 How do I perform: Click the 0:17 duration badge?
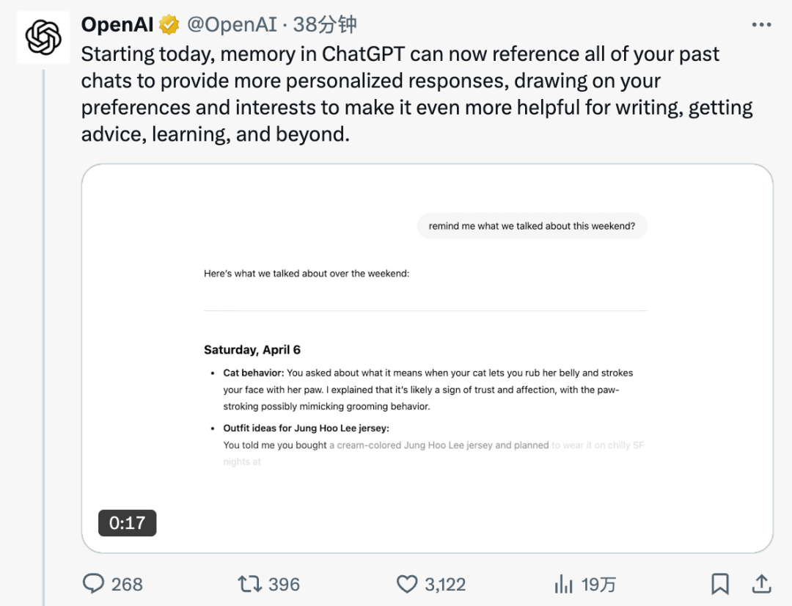pyautogui.click(x=127, y=523)
